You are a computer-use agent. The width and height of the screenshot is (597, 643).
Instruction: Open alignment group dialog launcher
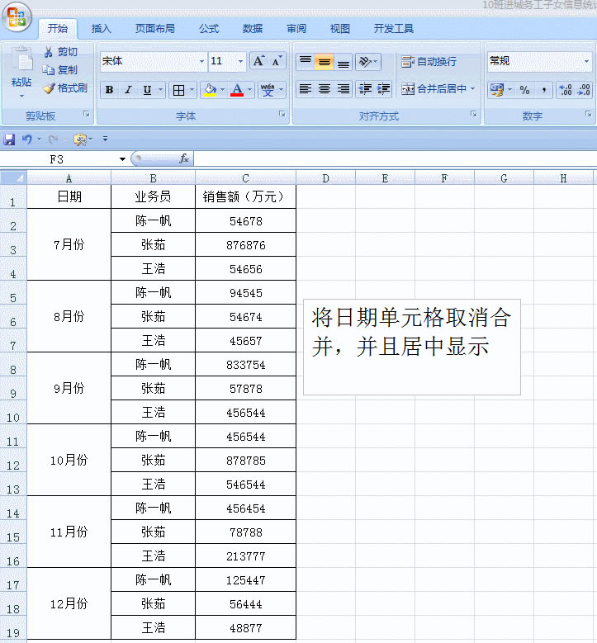tap(474, 114)
